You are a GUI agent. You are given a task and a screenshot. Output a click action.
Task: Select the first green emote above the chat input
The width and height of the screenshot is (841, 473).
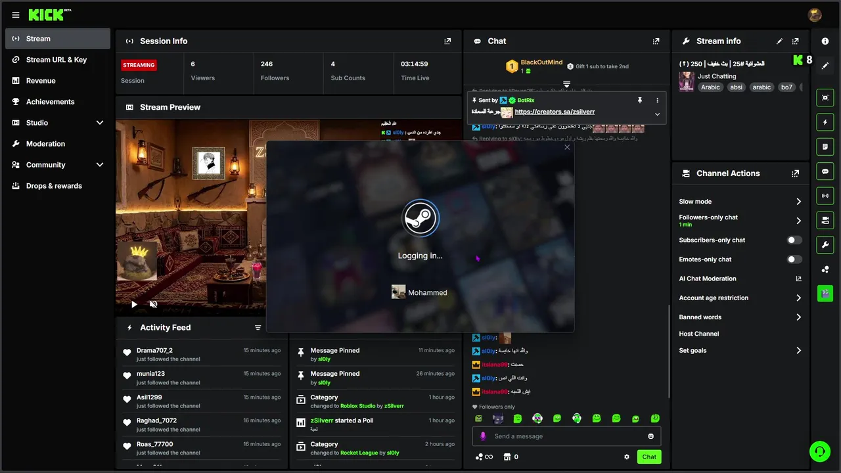pyautogui.click(x=478, y=418)
